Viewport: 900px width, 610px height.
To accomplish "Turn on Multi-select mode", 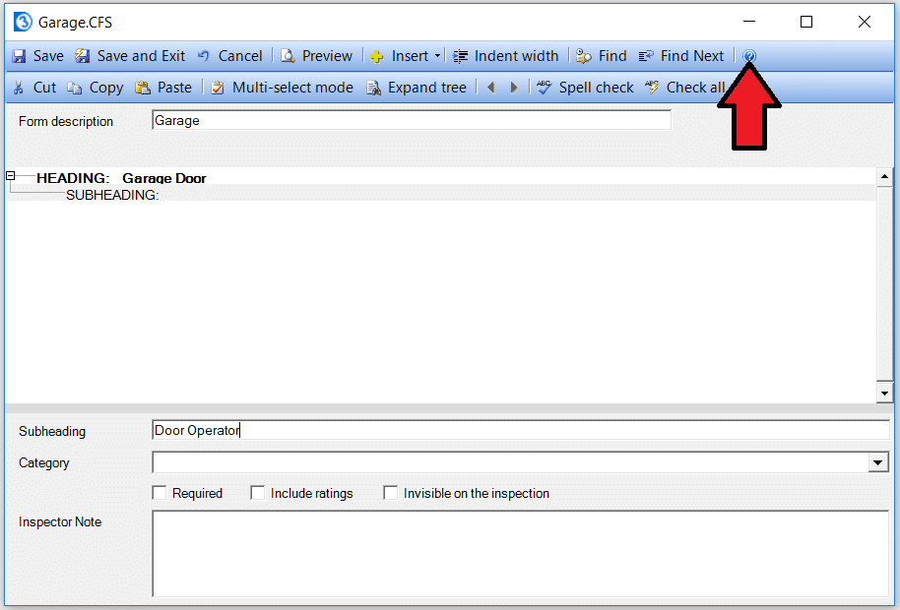I will point(282,88).
